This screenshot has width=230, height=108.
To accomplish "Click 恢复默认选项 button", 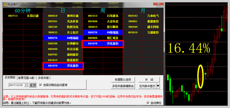I will [x=123, y=80].
